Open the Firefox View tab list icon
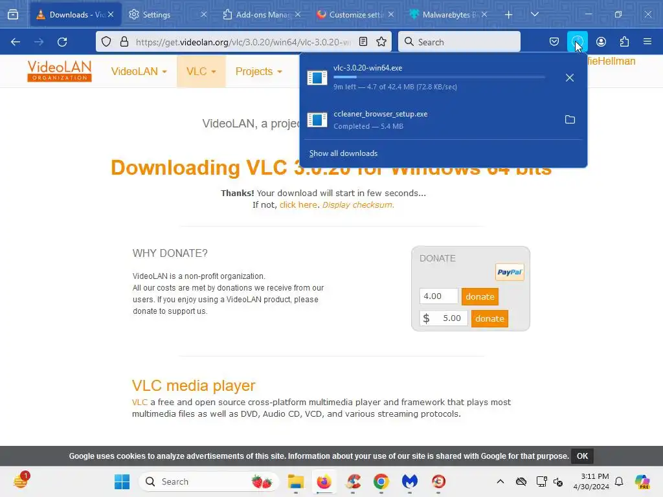This screenshot has height=497, width=663. pos(13,14)
